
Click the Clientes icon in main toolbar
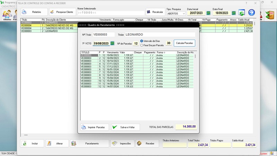(x=7, y=15)
